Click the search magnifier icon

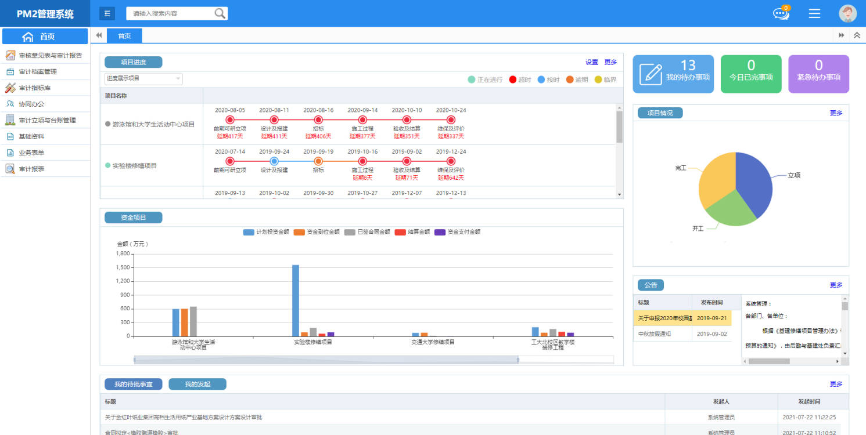[x=220, y=13]
